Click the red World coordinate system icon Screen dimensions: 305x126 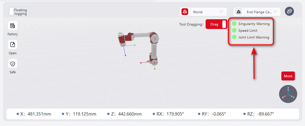coord(185,12)
